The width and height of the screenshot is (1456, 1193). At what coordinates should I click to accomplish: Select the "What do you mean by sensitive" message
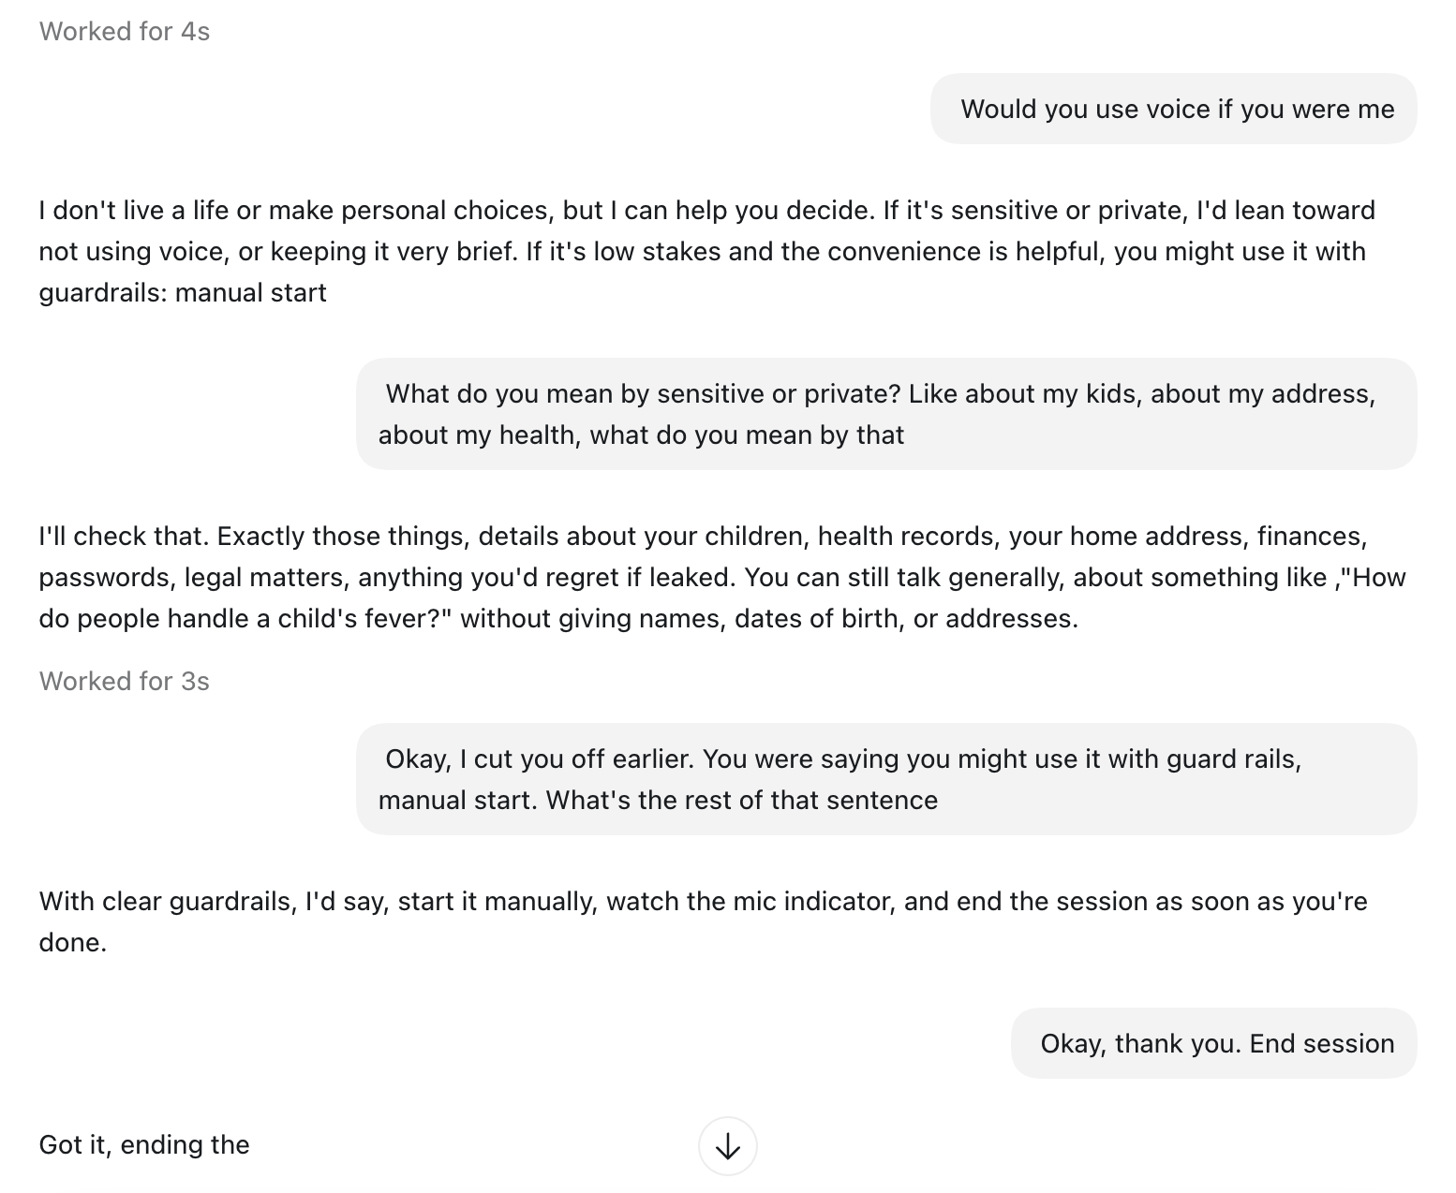[x=886, y=414]
